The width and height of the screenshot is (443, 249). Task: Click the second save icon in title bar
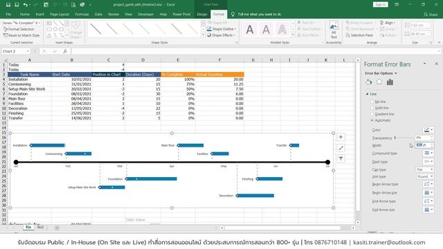[x=17, y=5]
